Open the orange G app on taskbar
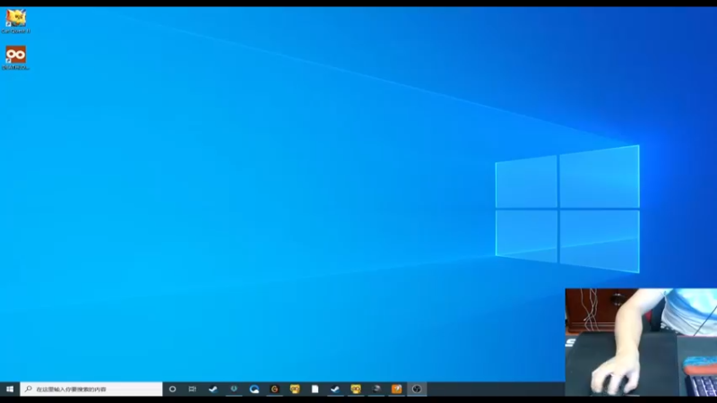 (x=274, y=389)
